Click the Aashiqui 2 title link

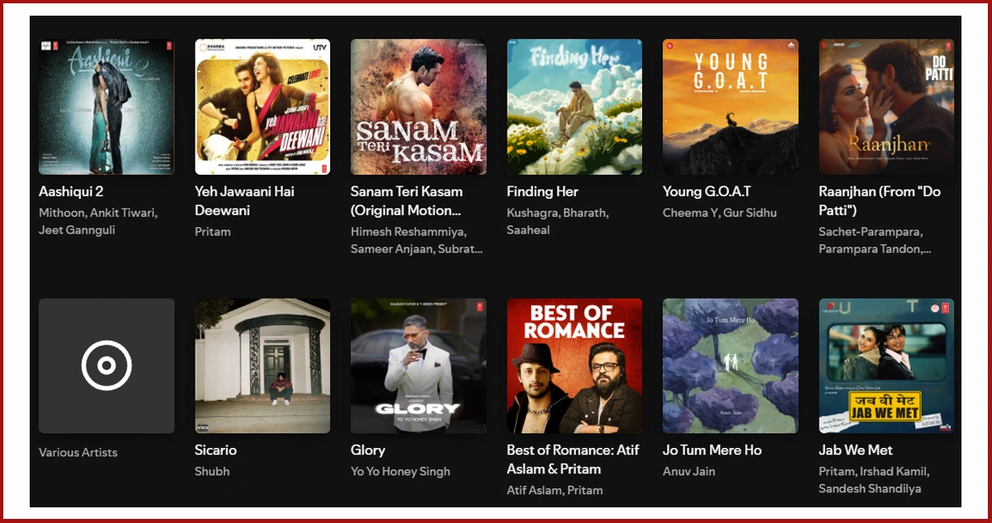pos(71,191)
